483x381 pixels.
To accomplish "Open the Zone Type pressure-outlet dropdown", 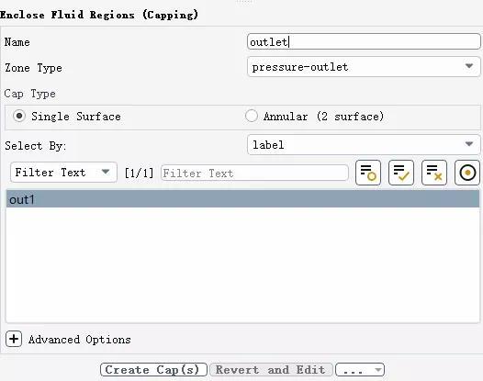I will pyautogui.click(x=364, y=67).
